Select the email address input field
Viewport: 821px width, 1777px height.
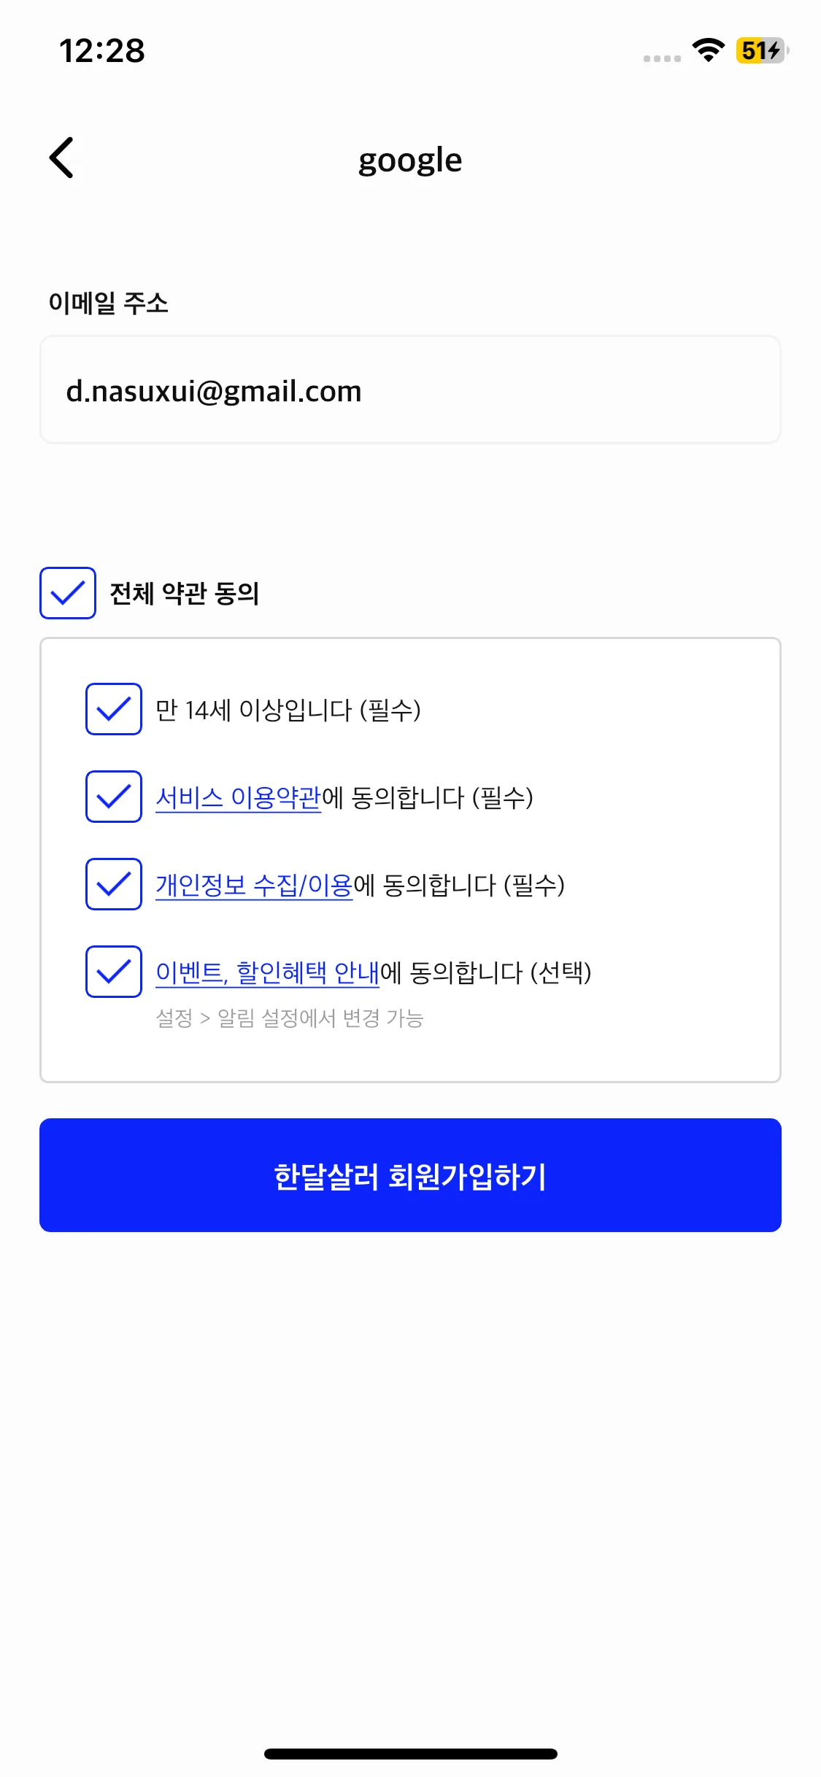point(410,390)
